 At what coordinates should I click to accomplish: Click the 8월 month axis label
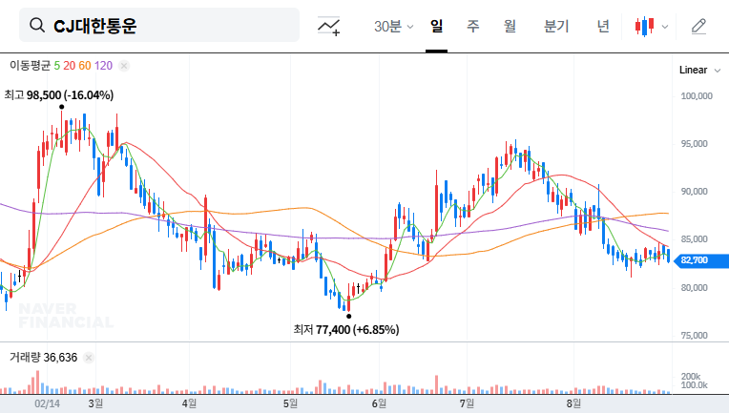(x=573, y=403)
